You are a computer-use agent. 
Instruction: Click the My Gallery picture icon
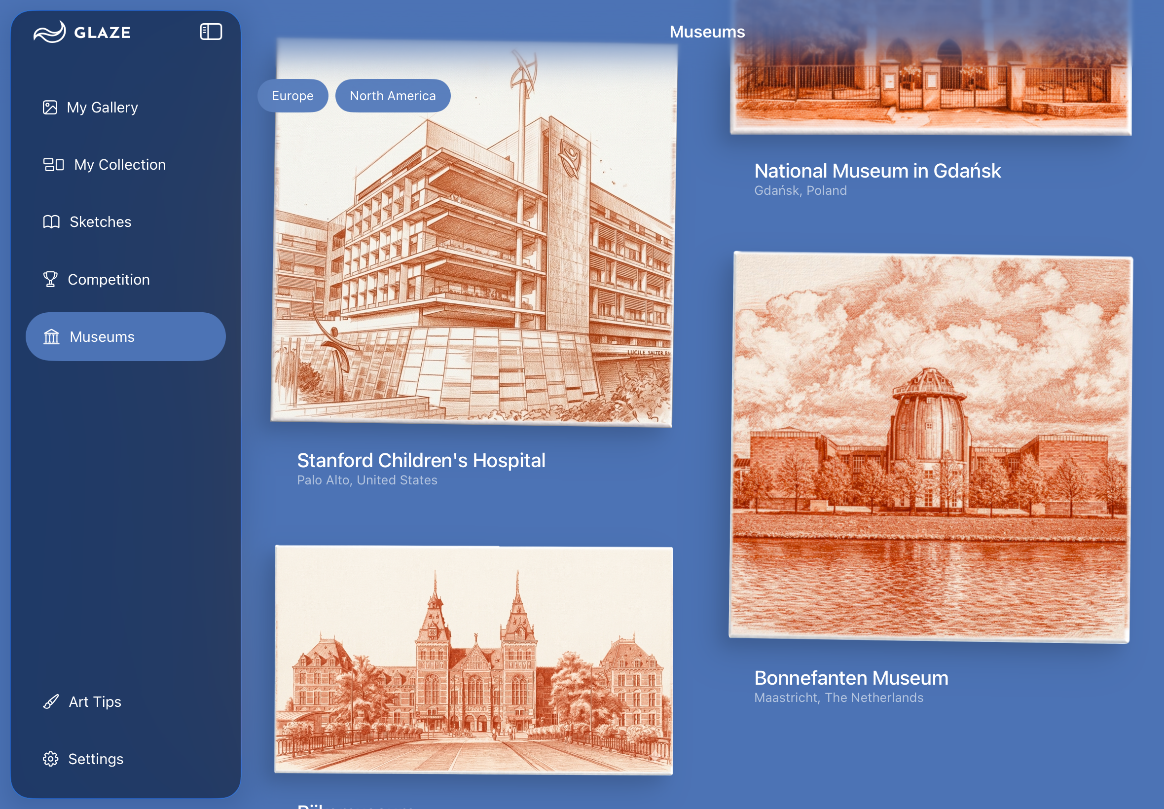[x=50, y=108]
